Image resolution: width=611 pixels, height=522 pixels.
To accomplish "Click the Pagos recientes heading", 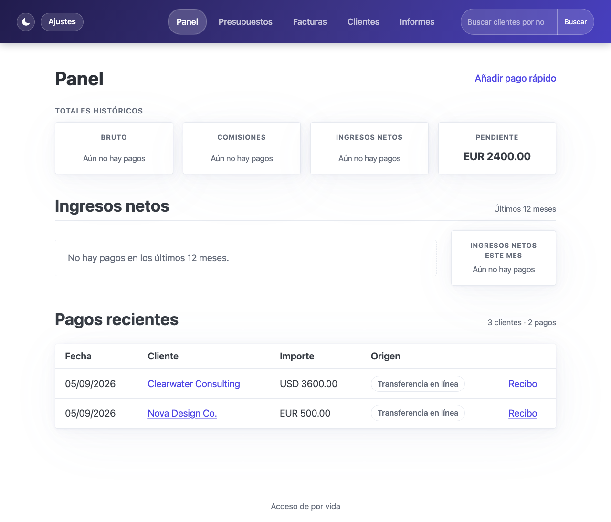I will click(x=116, y=319).
